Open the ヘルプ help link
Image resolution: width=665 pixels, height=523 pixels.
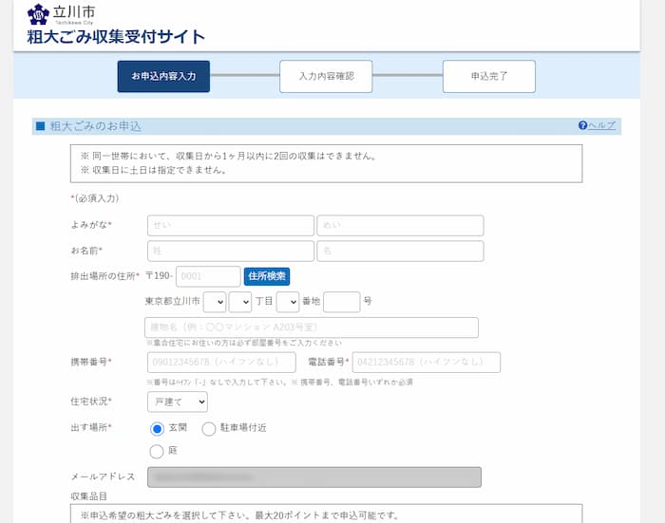tap(597, 125)
